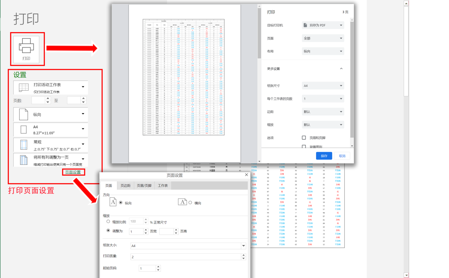449x278 pixels.
Task: Open the 打印活动工作表 dropdown
Action: click(51, 88)
